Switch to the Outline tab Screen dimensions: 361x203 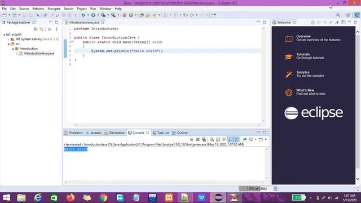coord(180,133)
